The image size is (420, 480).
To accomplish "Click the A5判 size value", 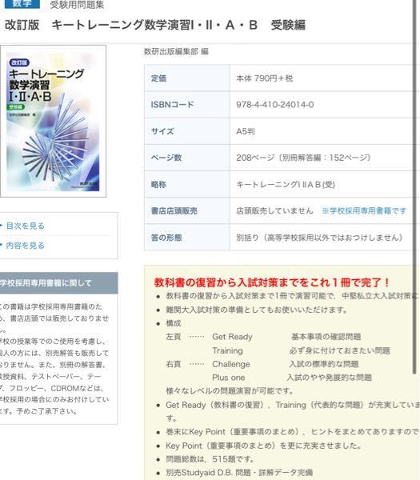I will tap(246, 132).
